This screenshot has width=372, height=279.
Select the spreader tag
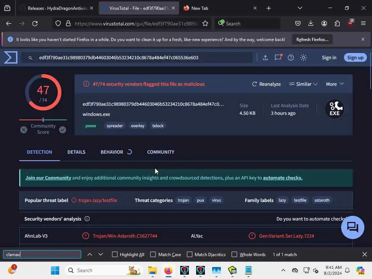114,126
